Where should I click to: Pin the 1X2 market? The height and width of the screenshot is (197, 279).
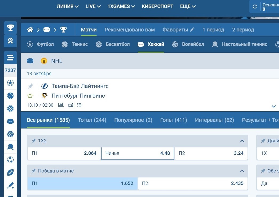[33, 141]
